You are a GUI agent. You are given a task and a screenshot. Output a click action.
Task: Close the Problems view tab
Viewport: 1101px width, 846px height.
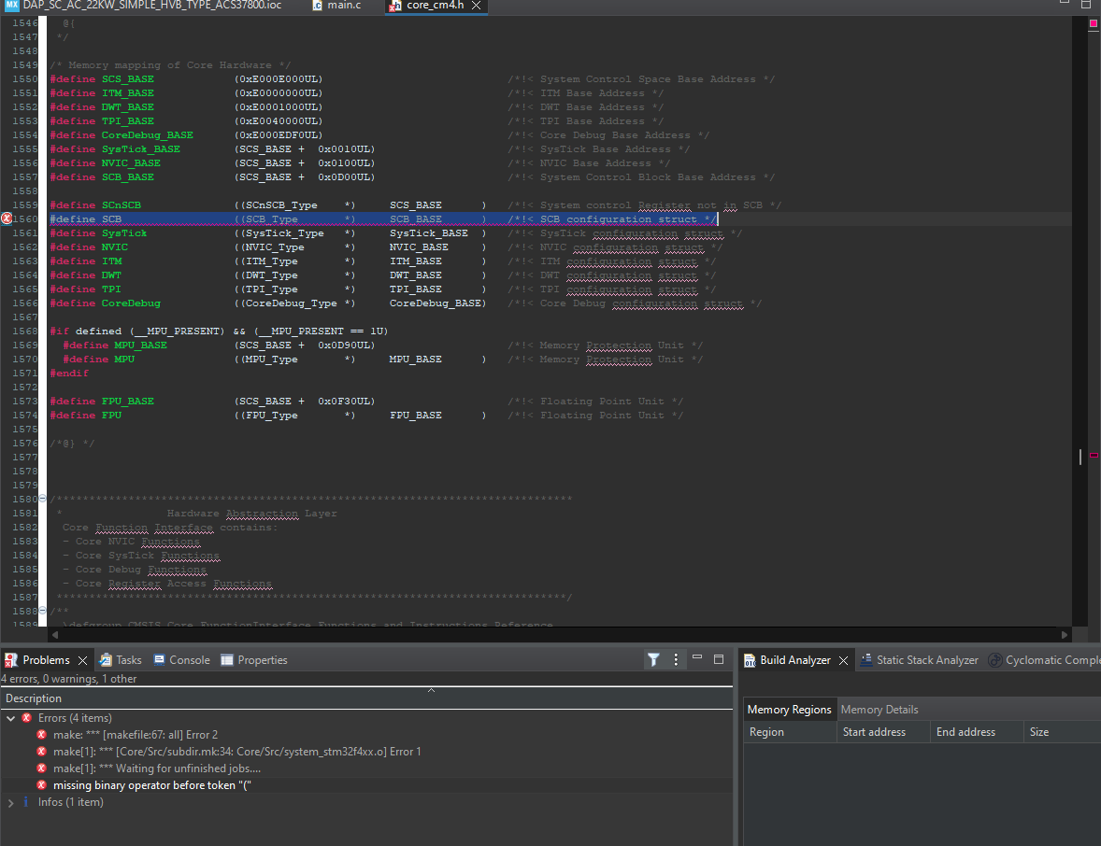pyautogui.click(x=82, y=660)
